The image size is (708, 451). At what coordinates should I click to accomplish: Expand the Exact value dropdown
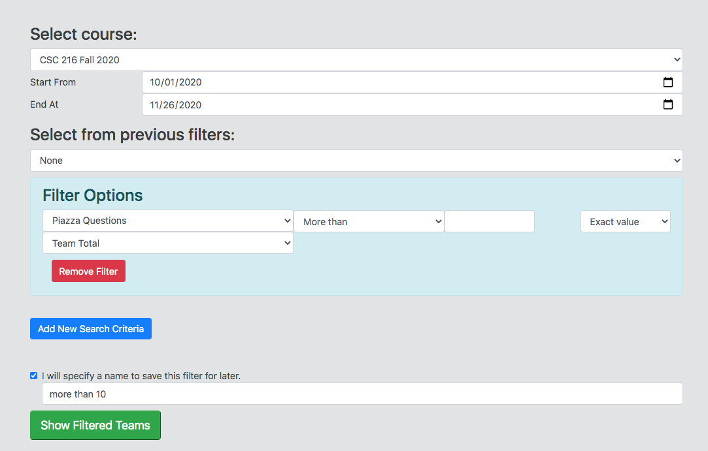625,222
